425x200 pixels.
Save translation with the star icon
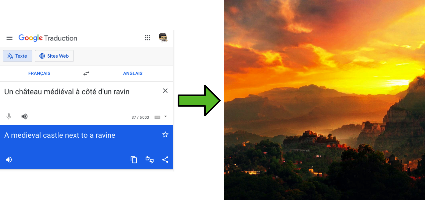click(165, 135)
